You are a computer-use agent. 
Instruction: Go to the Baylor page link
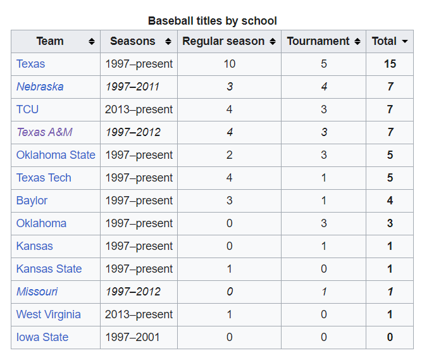pos(32,201)
